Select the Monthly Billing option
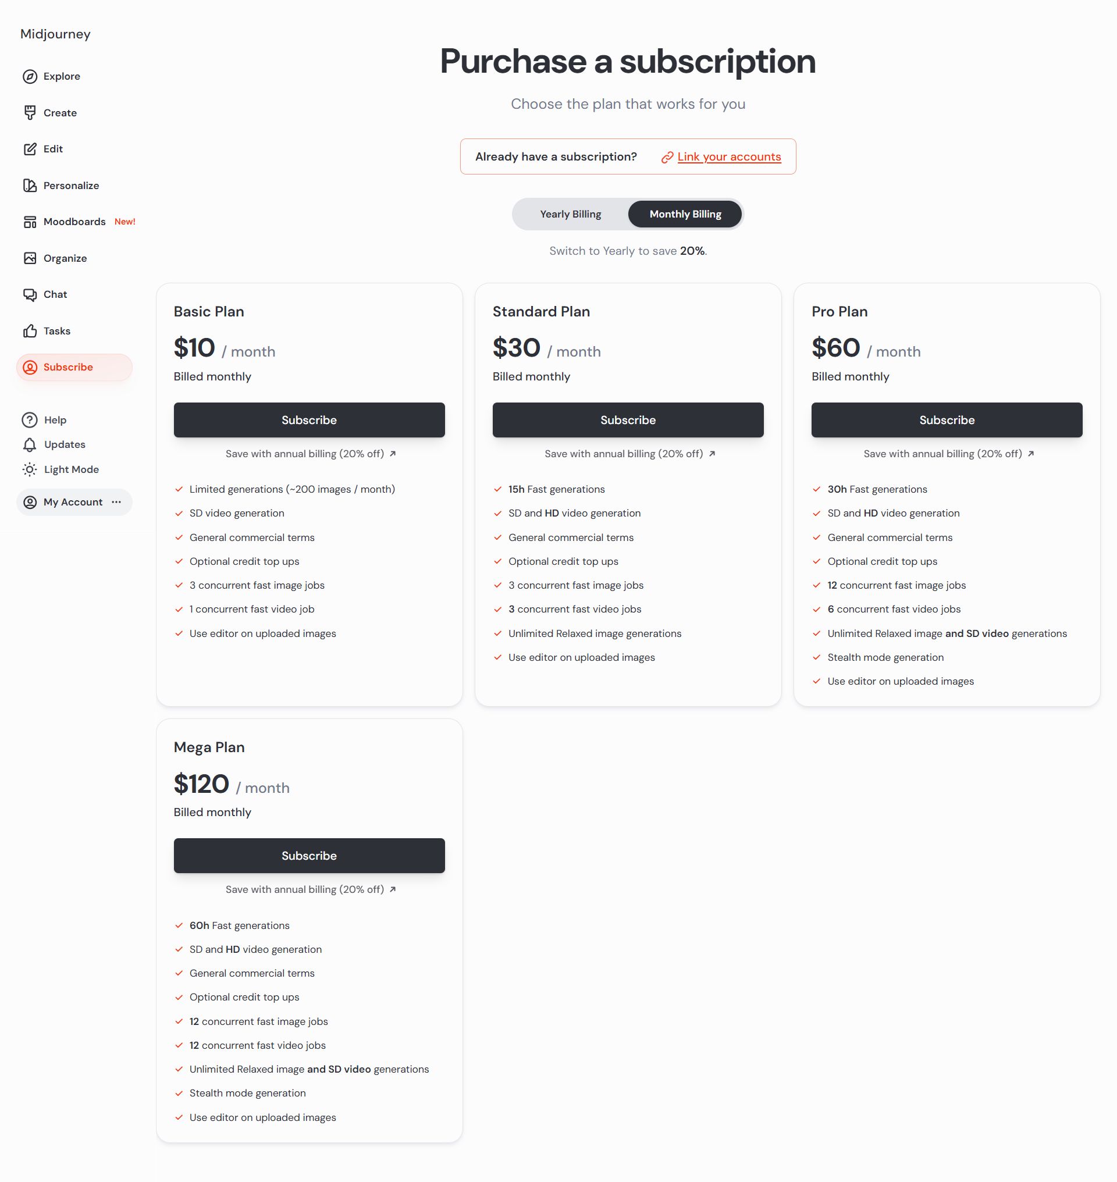The width and height of the screenshot is (1117, 1182). click(685, 214)
